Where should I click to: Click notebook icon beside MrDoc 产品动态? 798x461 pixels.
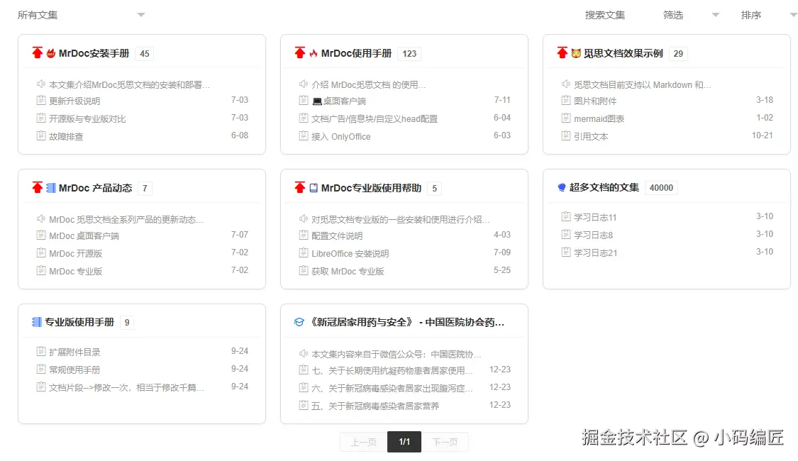click(51, 188)
